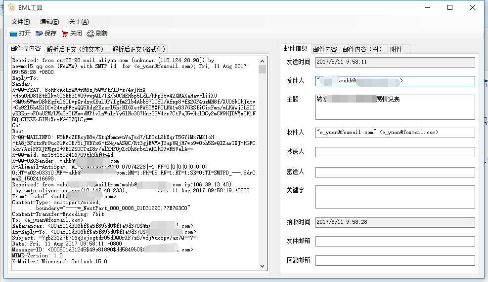
Task: Click the "Date: Fri, 11 Aug 2017" line
Action: click(x=67, y=244)
